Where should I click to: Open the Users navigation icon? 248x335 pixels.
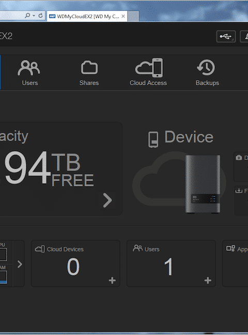29,68
